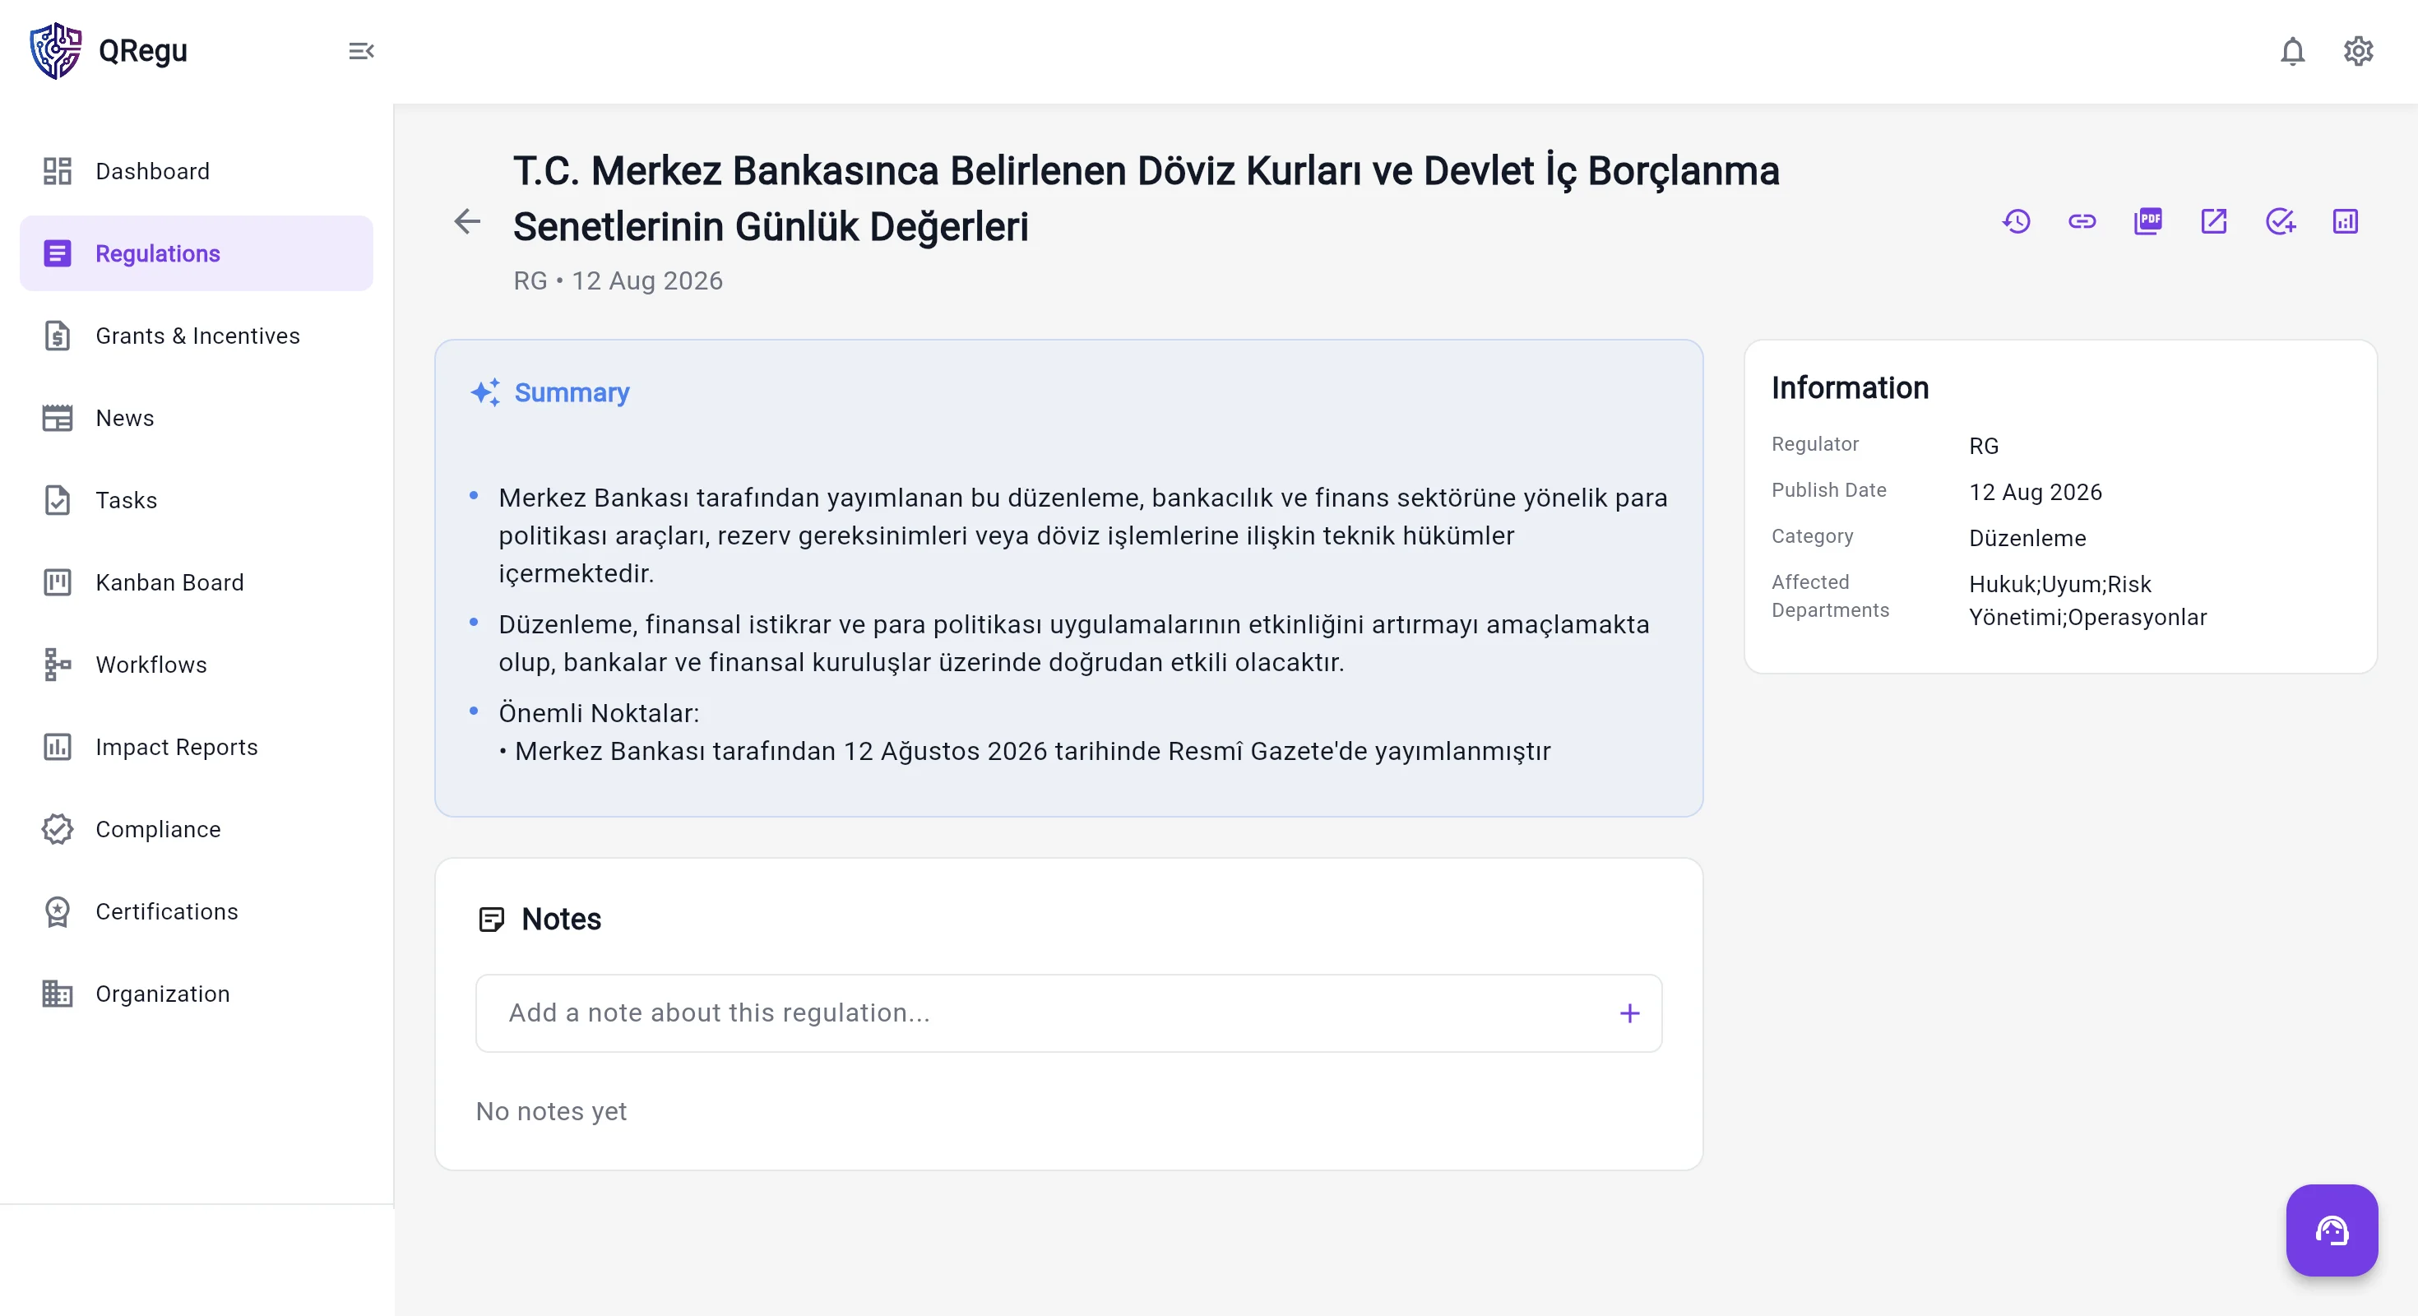The height and width of the screenshot is (1316, 2418).
Task: Open impact report chart icon
Action: [x=2345, y=221]
